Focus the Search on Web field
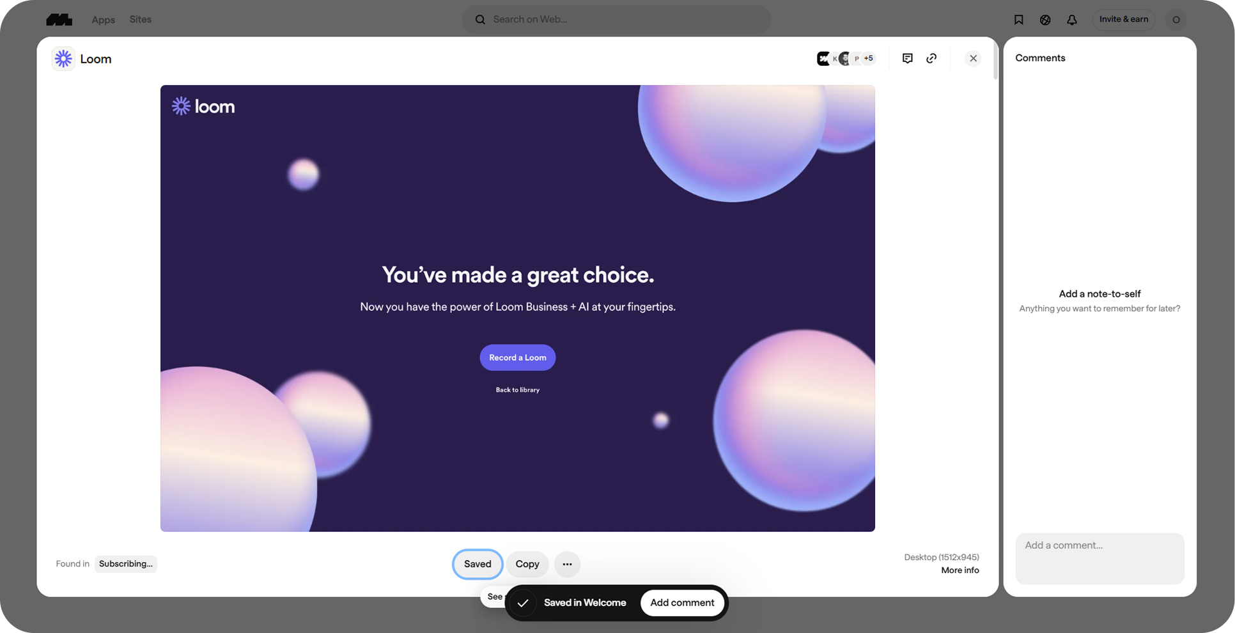Screen dimensions: 1235x633 (x=616, y=19)
